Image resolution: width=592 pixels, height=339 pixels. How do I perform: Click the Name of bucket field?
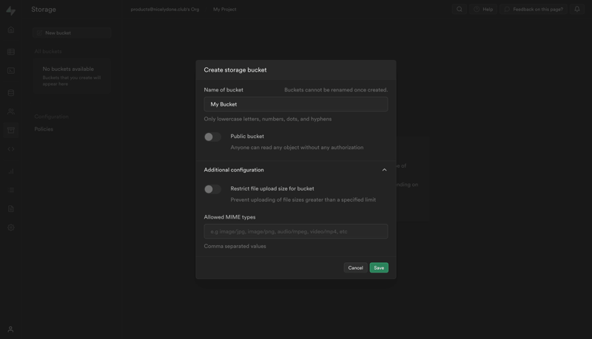click(x=295, y=104)
